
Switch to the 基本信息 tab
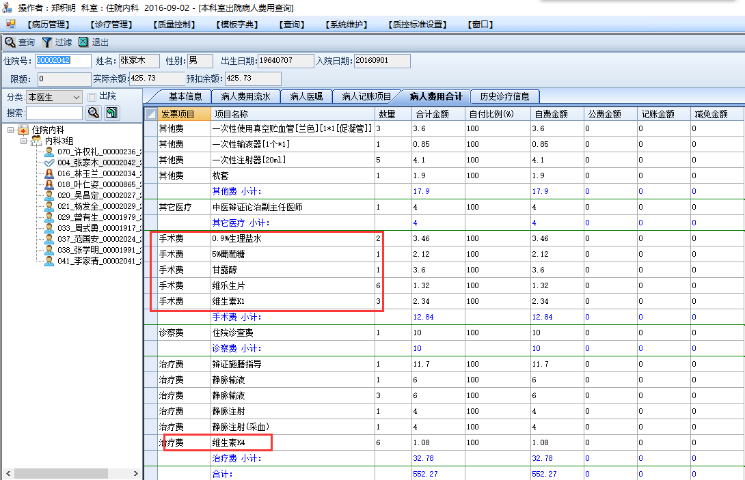pyautogui.click(x=185, y=96)
